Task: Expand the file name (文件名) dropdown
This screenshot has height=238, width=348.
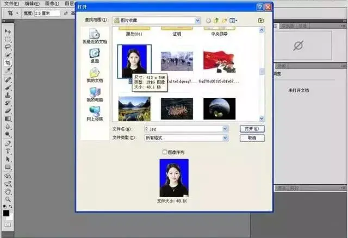Action: tap(225, 129)
